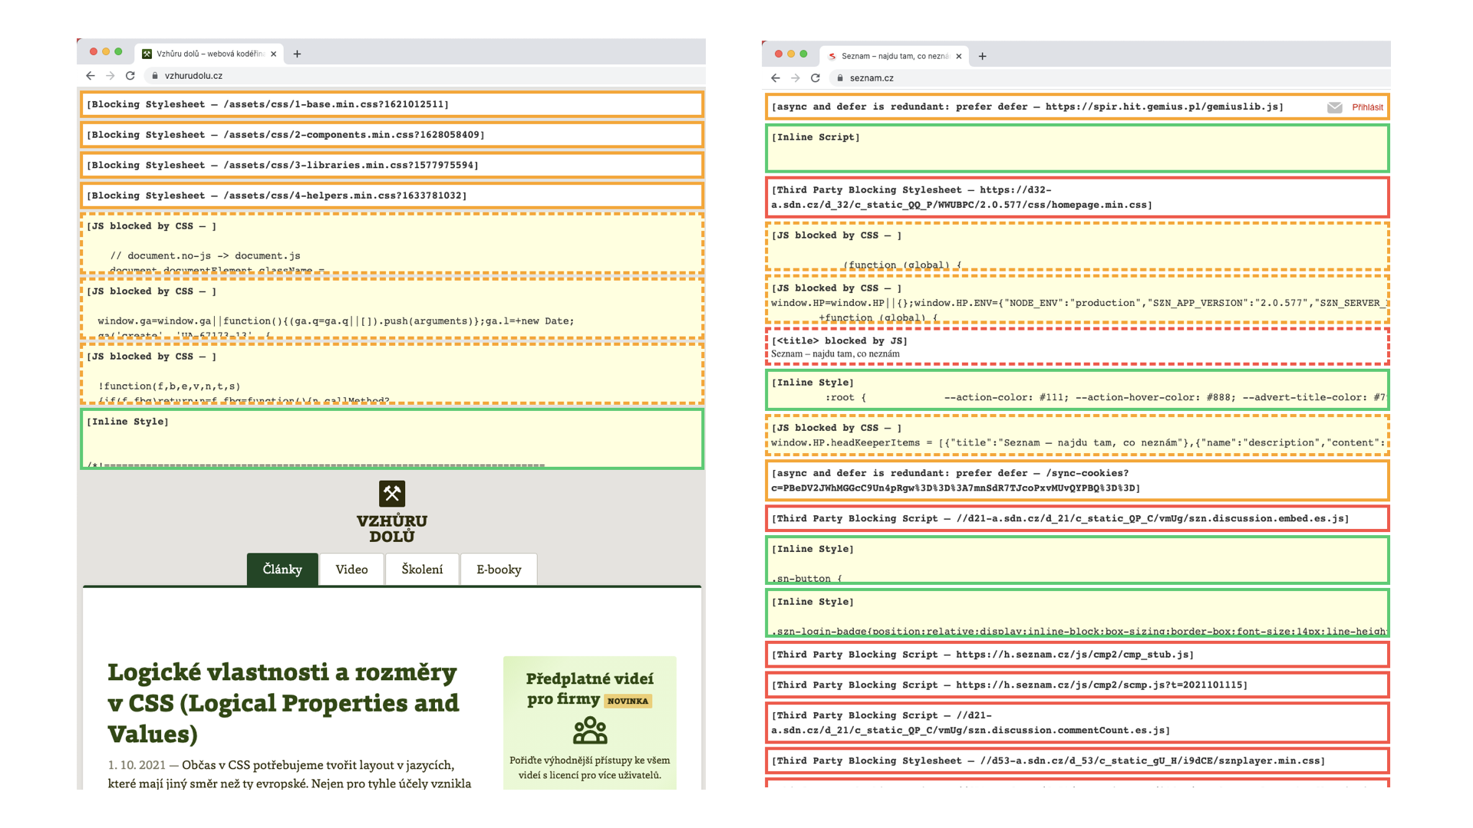Select the Články tab
Viewport: 1473px width, 828px height.
(282, 570)
